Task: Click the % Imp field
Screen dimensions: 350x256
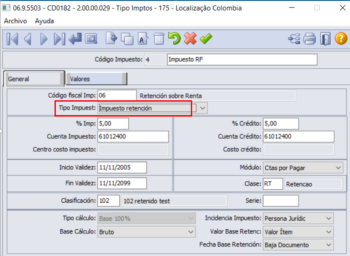Action: click(x=113, y=124)
